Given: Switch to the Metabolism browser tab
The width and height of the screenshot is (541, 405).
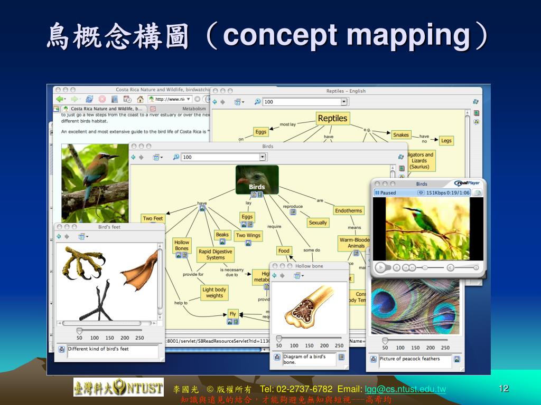Looking at the screenshot, I should [194, 109].
